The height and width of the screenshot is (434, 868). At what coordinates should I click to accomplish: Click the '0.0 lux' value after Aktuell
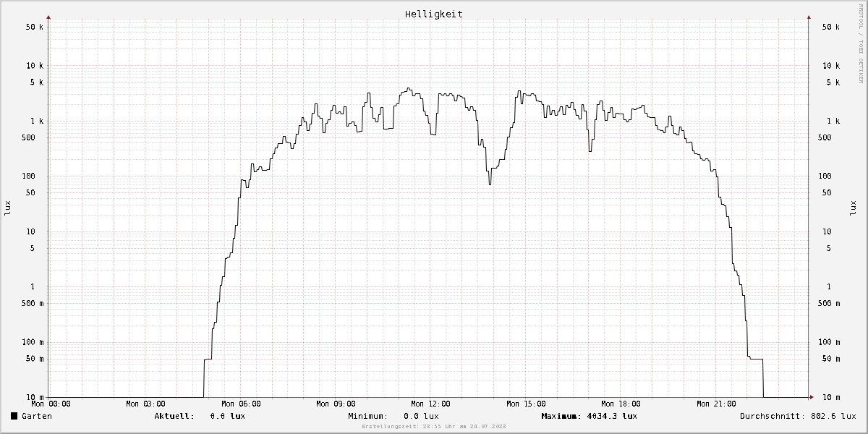point(228,416)
